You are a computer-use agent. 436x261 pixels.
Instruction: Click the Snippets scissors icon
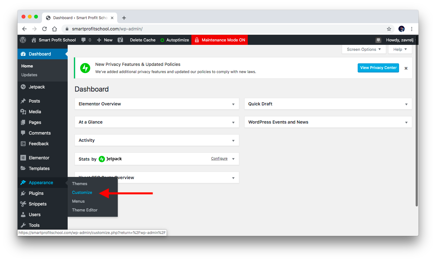(x=23, y=204)
